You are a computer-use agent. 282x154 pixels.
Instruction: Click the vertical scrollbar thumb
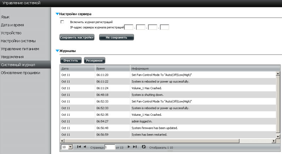coord(278,104)
